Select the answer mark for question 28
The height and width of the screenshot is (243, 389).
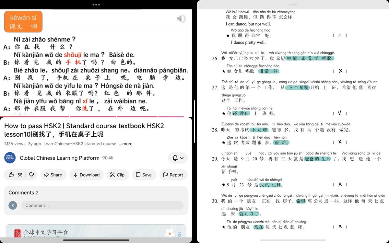pos(340,142)
